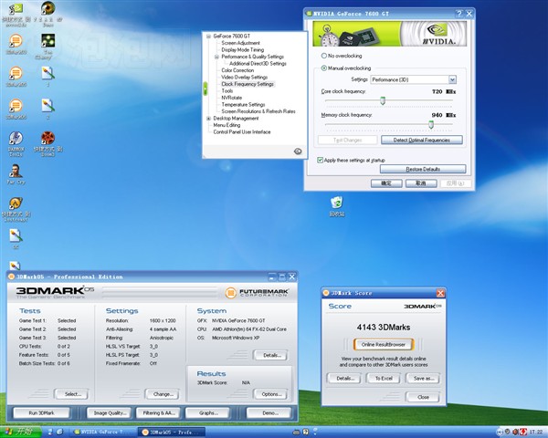The height and width of the screenshot is (438, 548).
Task: Open Image Quality options in 3DMark05
Action: [x=109, y=412]
